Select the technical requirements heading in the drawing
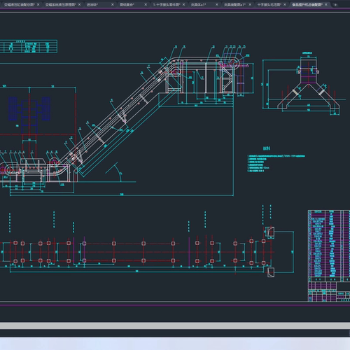Image resolution: width=350 pixels, height=350 pixels. pyautogui.click(x=267, y=148)
